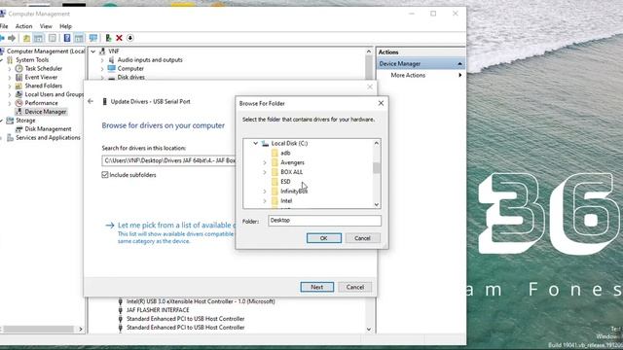Image resolution: width=623 pixels, height=350 pixels.
Task: Click the forward arrow in Computer Management toolbar
Action: tap(12, 38)
